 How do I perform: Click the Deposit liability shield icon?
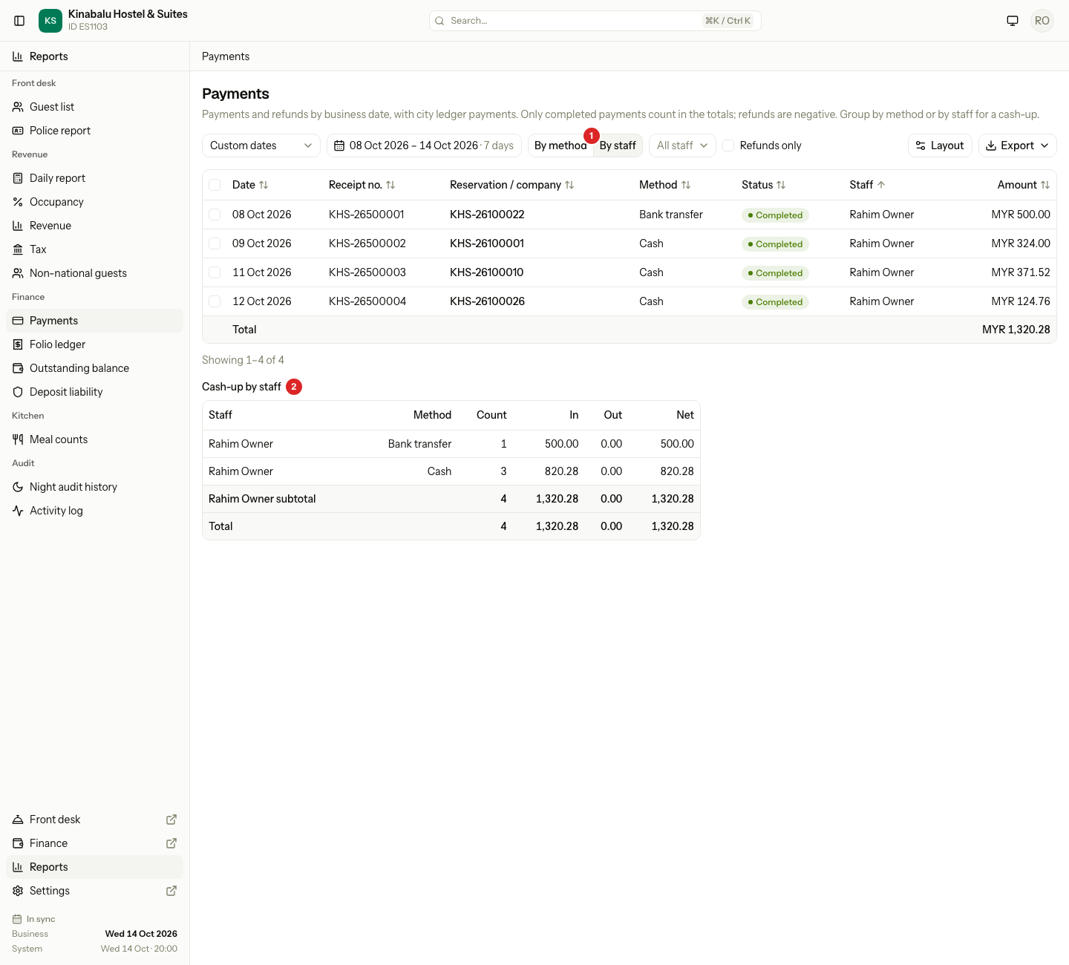pos(18,392)
